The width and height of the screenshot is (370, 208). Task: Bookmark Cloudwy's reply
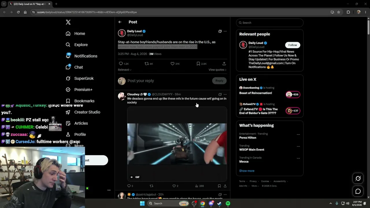point(219,186)
